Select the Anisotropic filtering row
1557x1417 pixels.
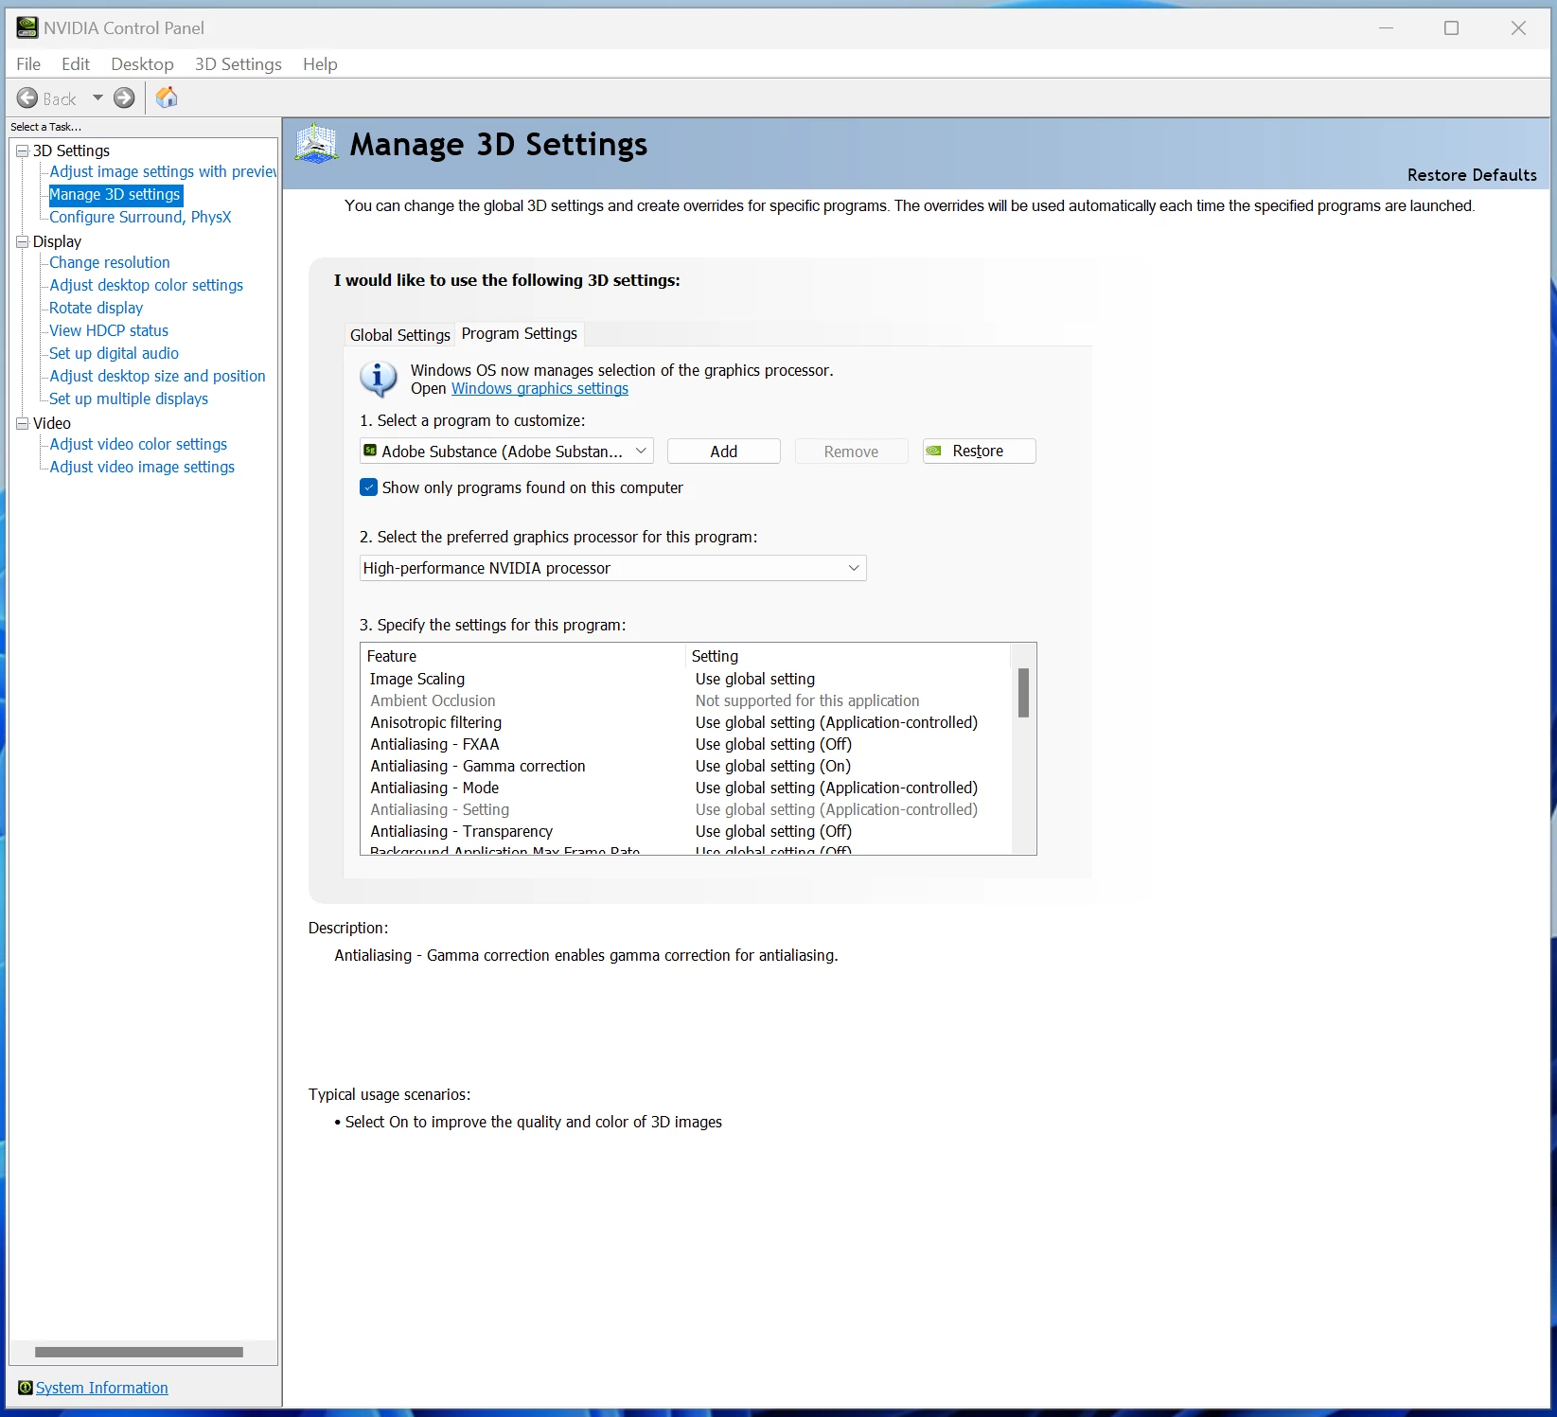tap(686, 722)
